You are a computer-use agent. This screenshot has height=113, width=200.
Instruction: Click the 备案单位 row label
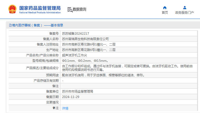(52, 92)
